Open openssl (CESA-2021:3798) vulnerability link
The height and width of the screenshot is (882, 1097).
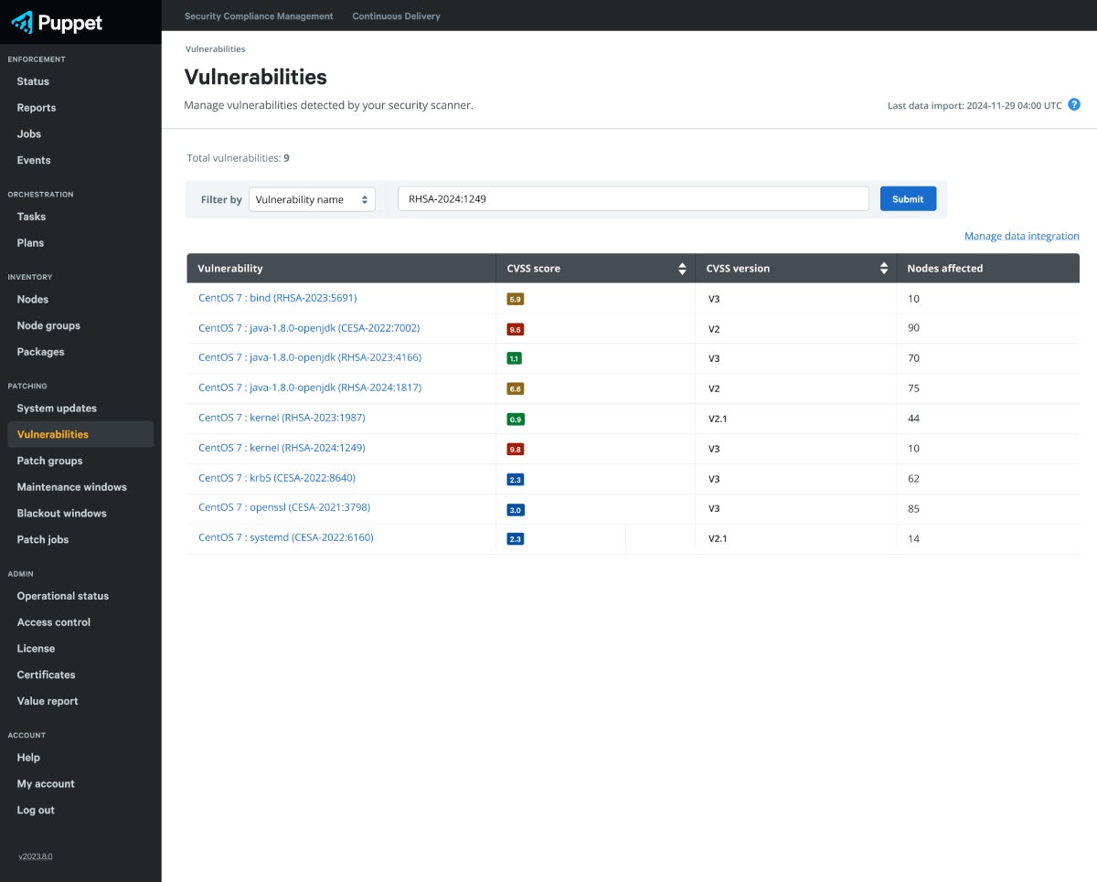click(284, 507)
